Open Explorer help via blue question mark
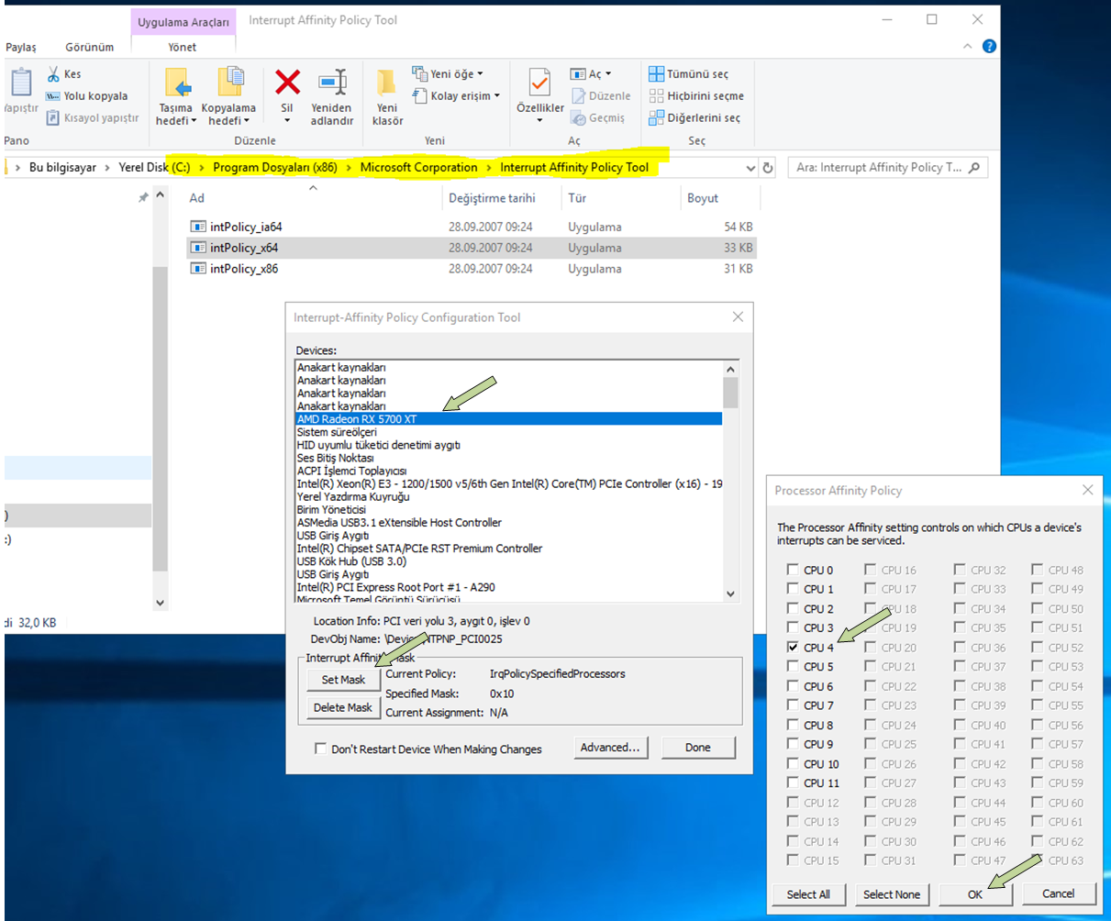This screenshot has width=1111, height=921. click(x=989, y=46)
